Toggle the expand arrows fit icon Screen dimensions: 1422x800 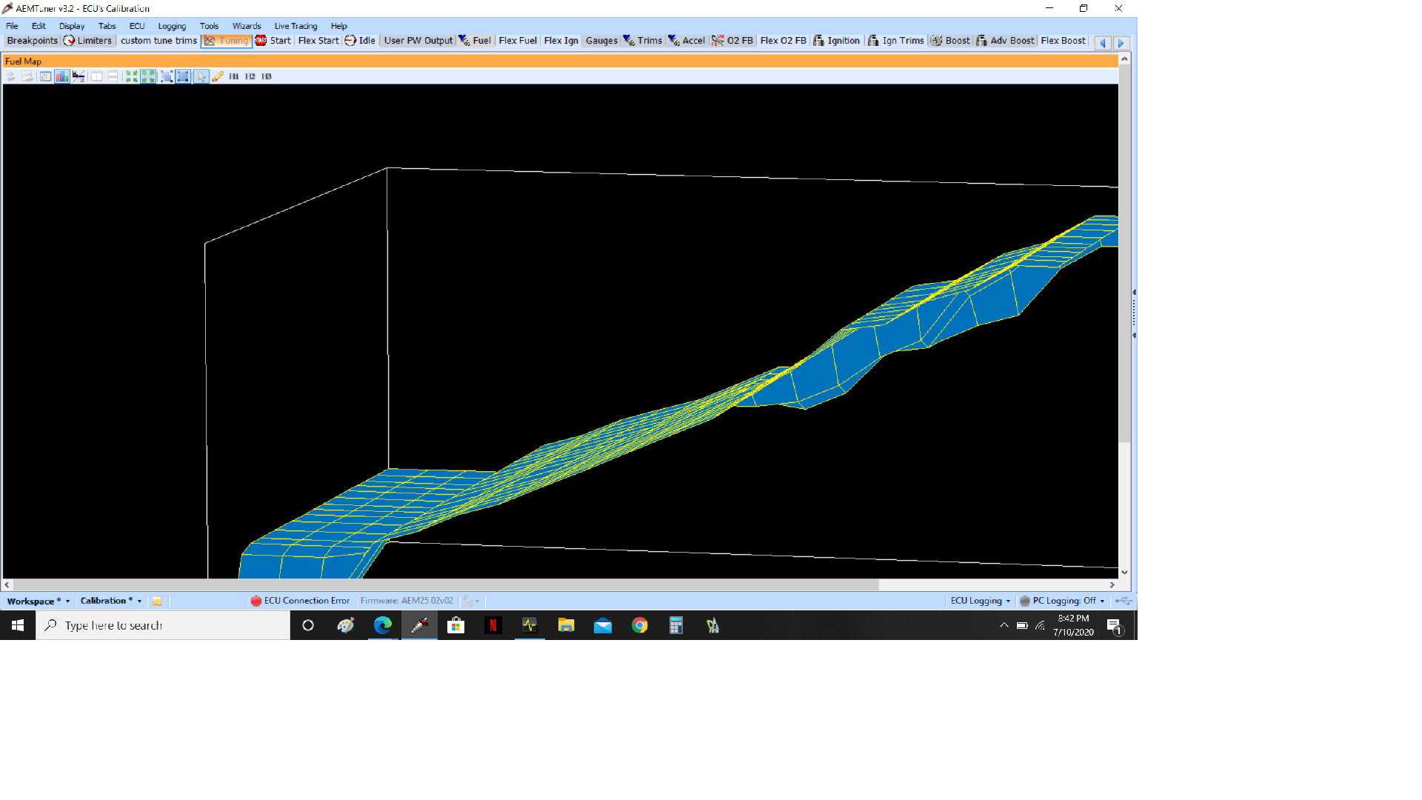click(x=148, y=76)
